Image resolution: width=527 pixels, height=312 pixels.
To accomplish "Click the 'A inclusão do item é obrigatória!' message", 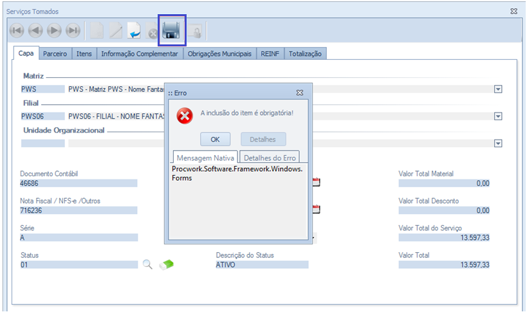I will click(247, 113).
